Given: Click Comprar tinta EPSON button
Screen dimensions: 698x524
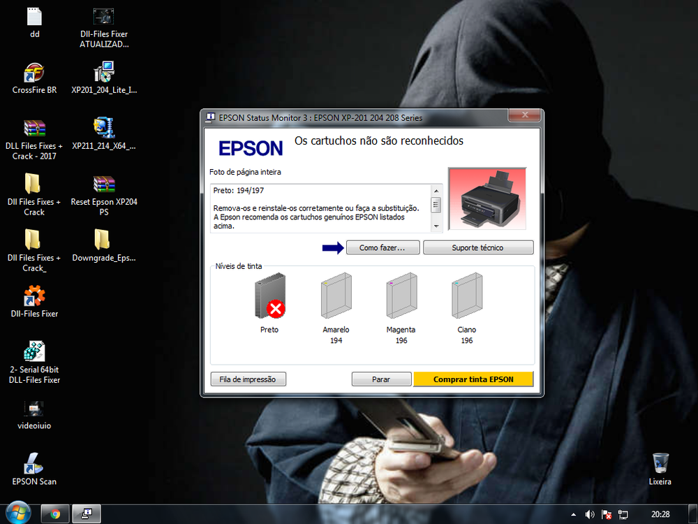Looking at the screenshot, I should (x=473, y=379).
